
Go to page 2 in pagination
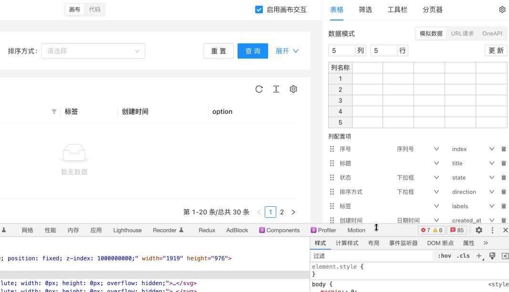[x=281, y=211]
